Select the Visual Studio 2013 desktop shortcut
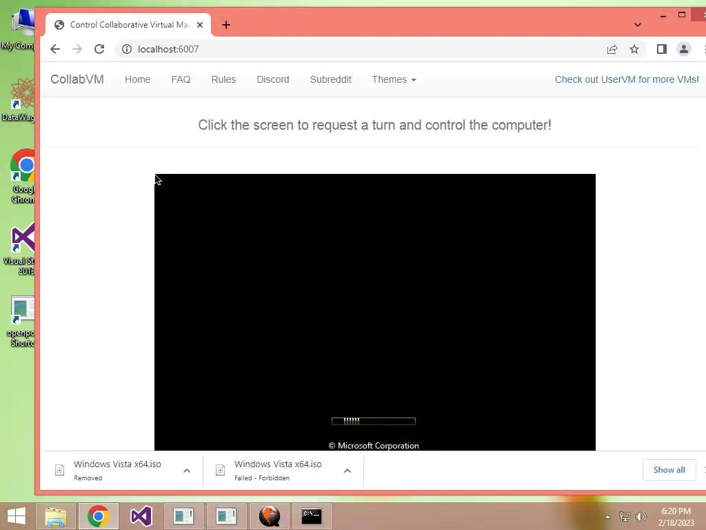Screen dimensions: 706x530 click(20, 248)
